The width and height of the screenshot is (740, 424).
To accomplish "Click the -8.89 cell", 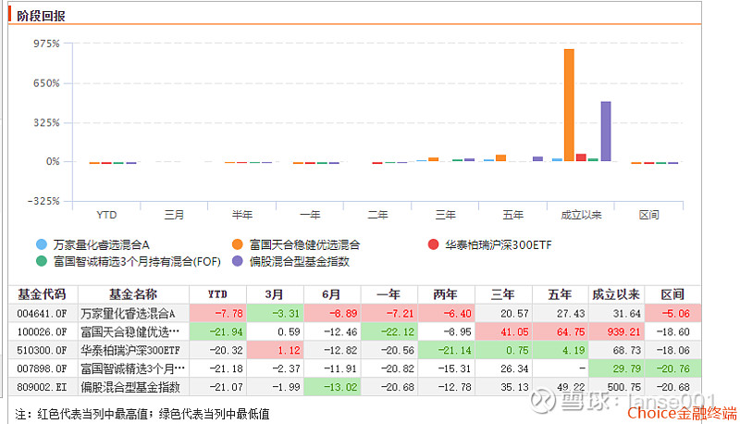I will click(x=332, y=314).
